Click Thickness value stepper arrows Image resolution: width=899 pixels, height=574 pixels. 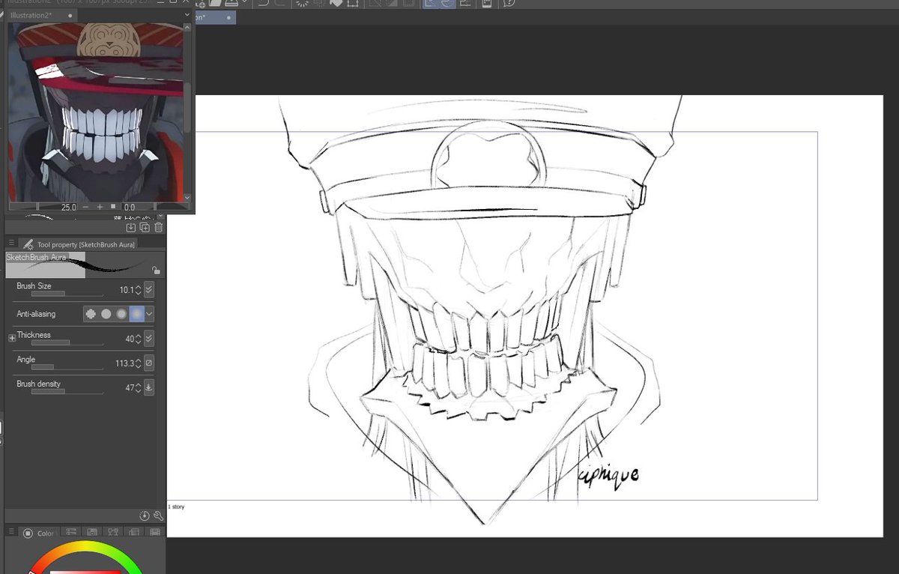(x=138, y=339)
